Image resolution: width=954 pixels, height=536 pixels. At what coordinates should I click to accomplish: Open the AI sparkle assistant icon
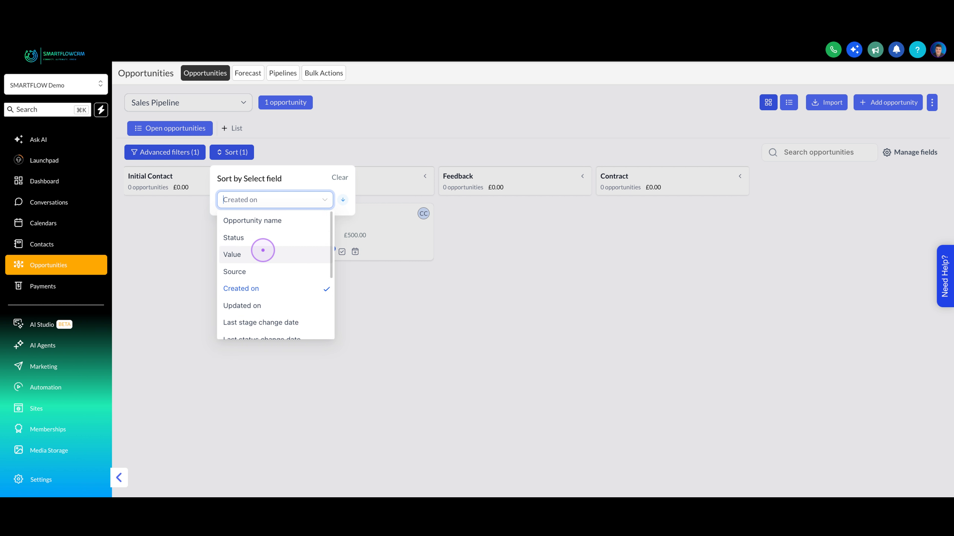[854, 50]
